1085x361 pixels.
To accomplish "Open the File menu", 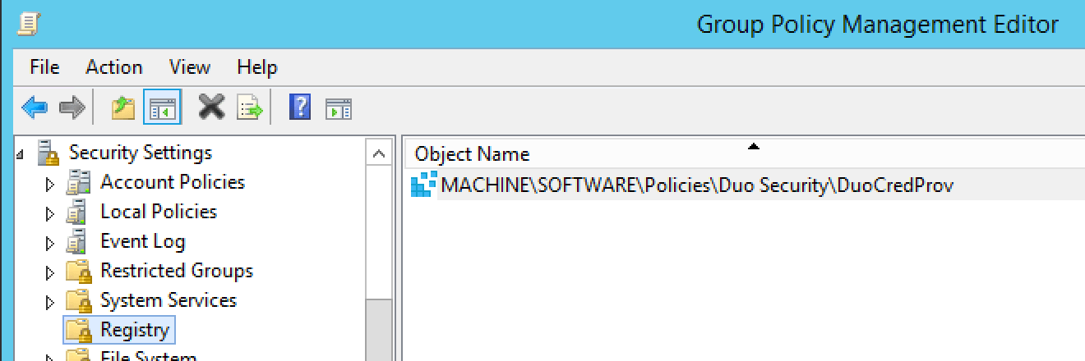I will tap(44, 67).
